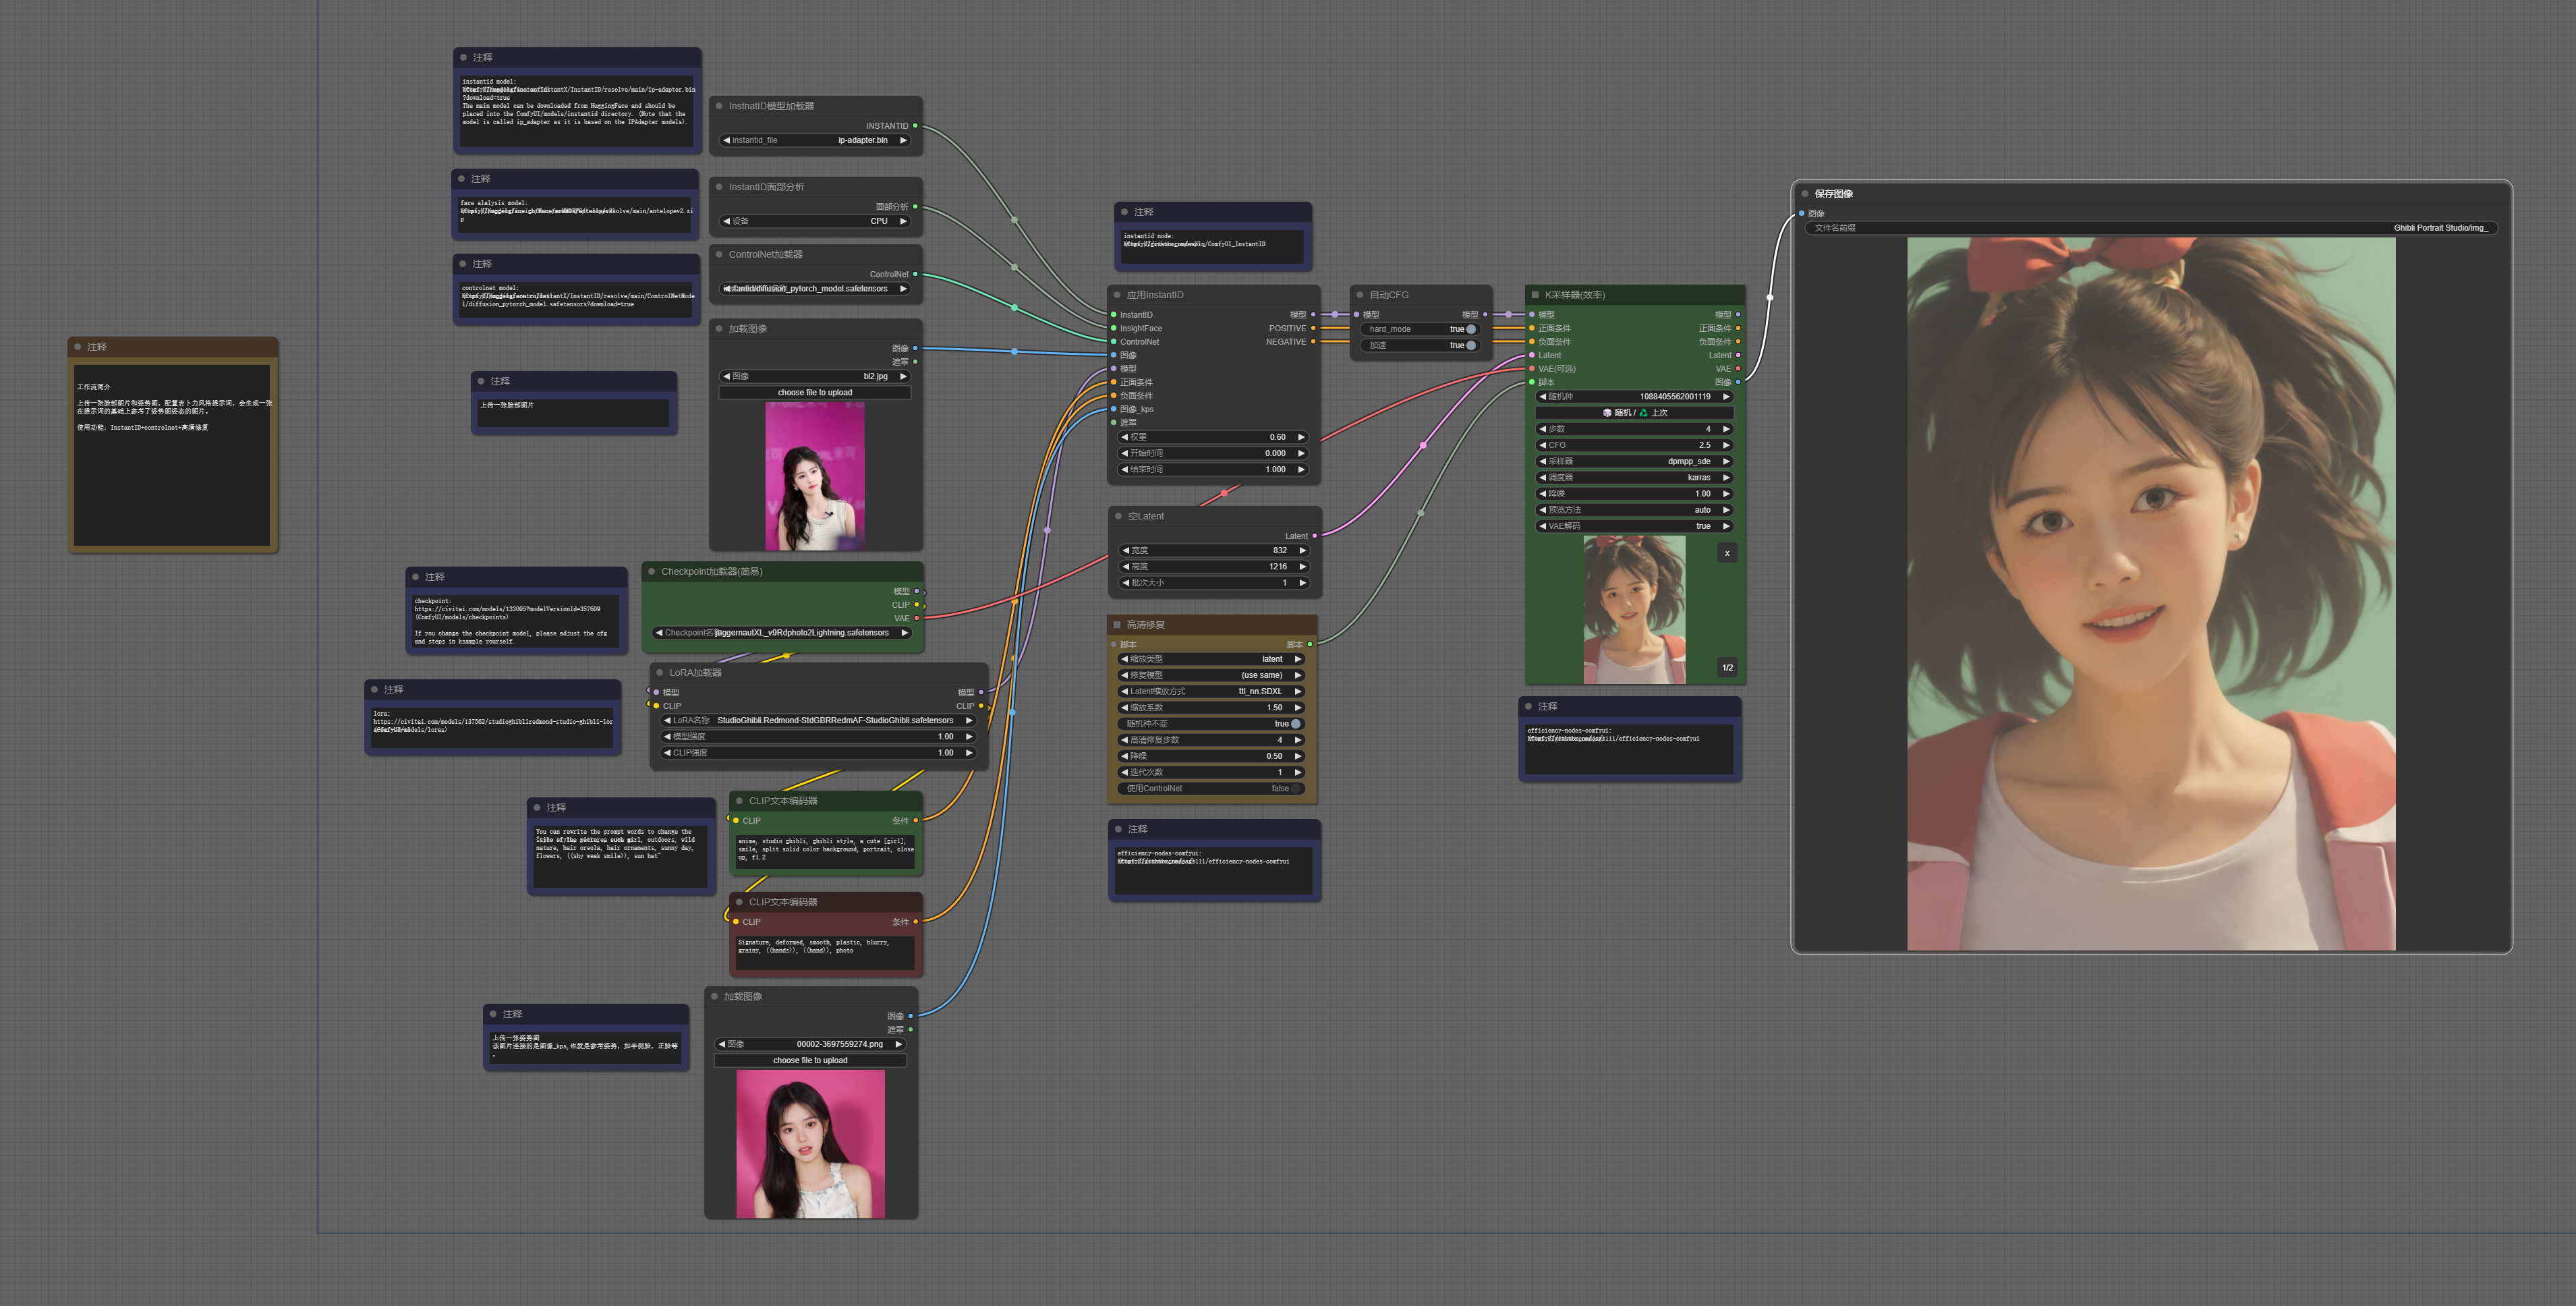Click 脚本 output port on 高清修复 node

[1310, 645]
